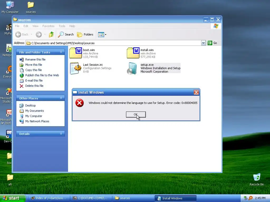Click OK in the Install Windows error dialog
270x202 pixels.
pos(136,115)
